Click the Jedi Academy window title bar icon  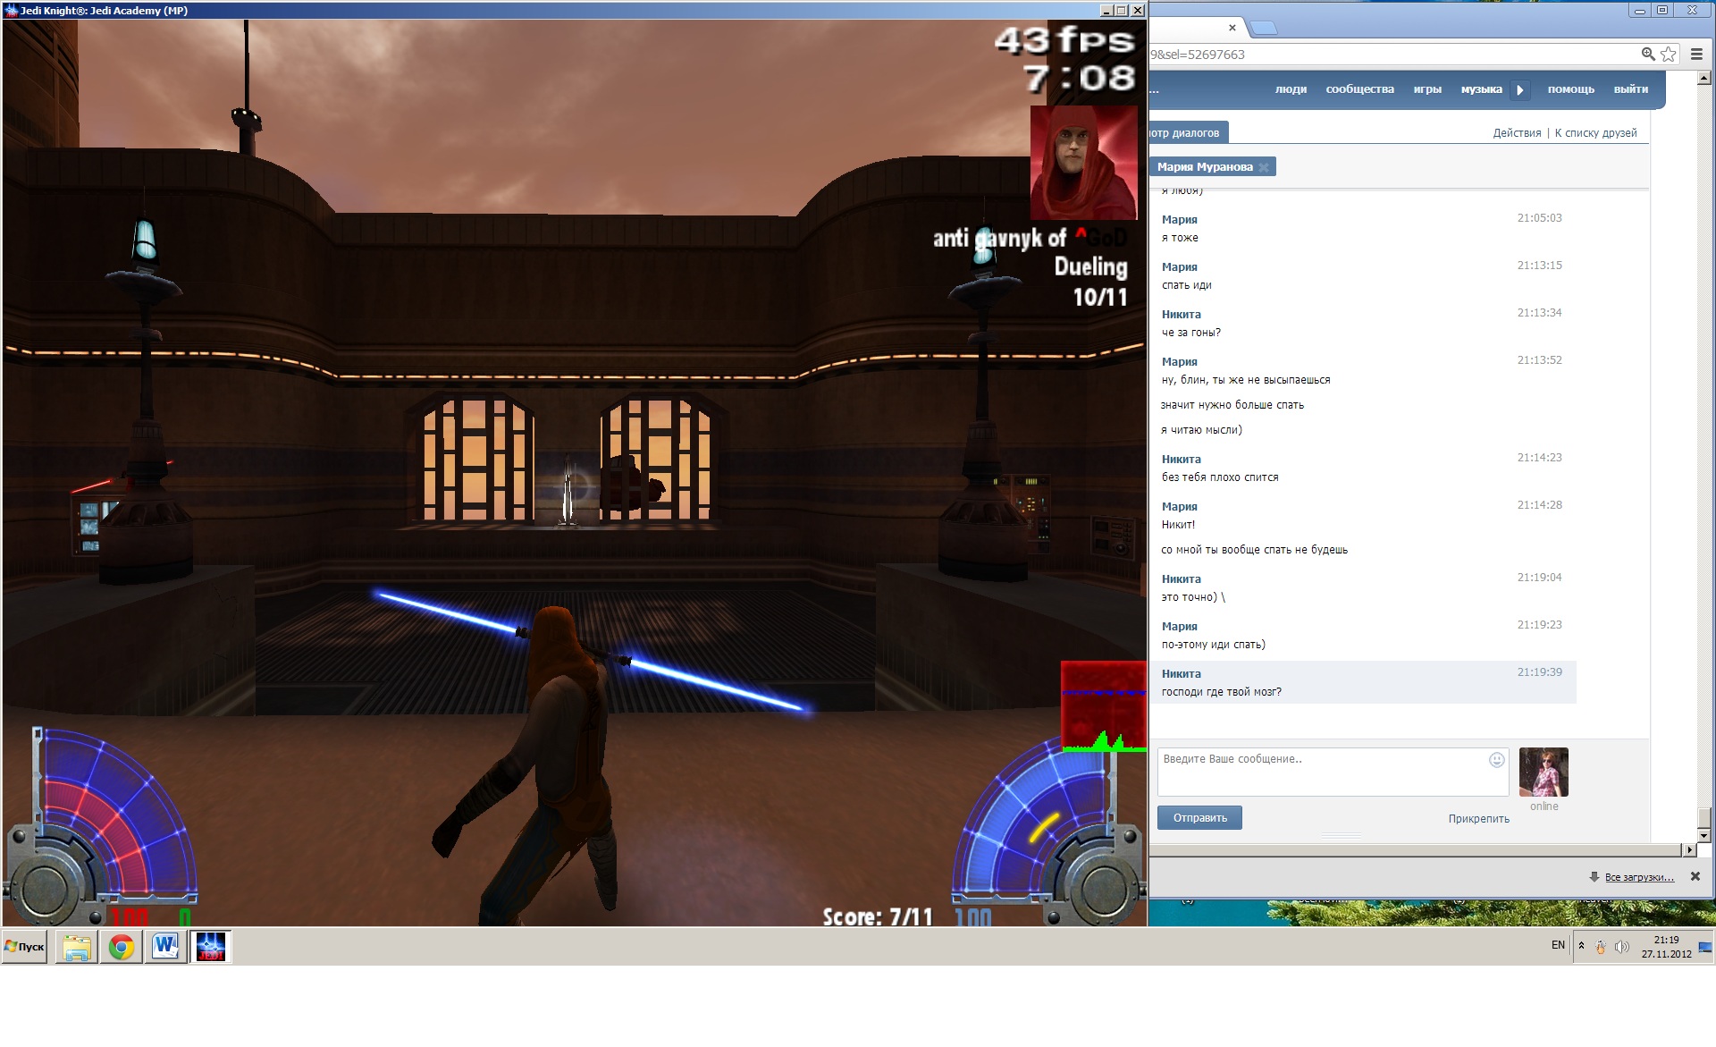click(x=12, y=11)
